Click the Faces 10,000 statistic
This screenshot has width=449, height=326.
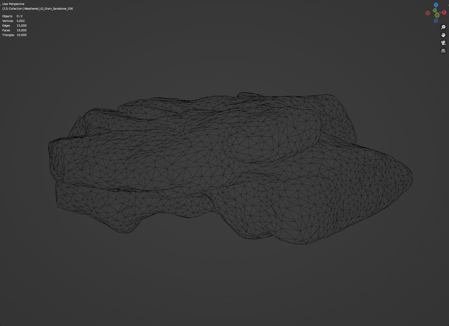coord(14,30)
